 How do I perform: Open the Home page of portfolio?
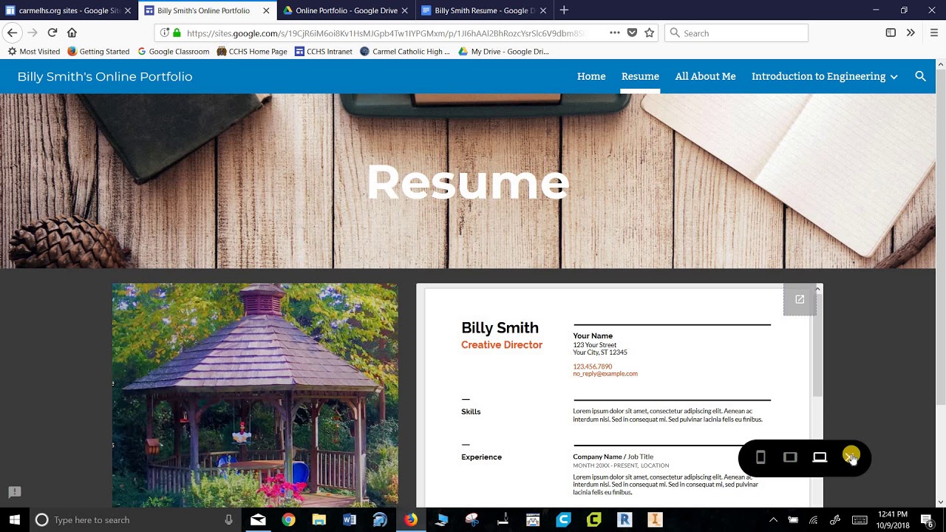[x=591, y=76]
